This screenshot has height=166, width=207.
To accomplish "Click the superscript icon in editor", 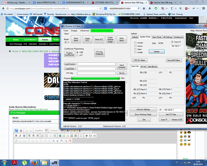I will point(58,141).
